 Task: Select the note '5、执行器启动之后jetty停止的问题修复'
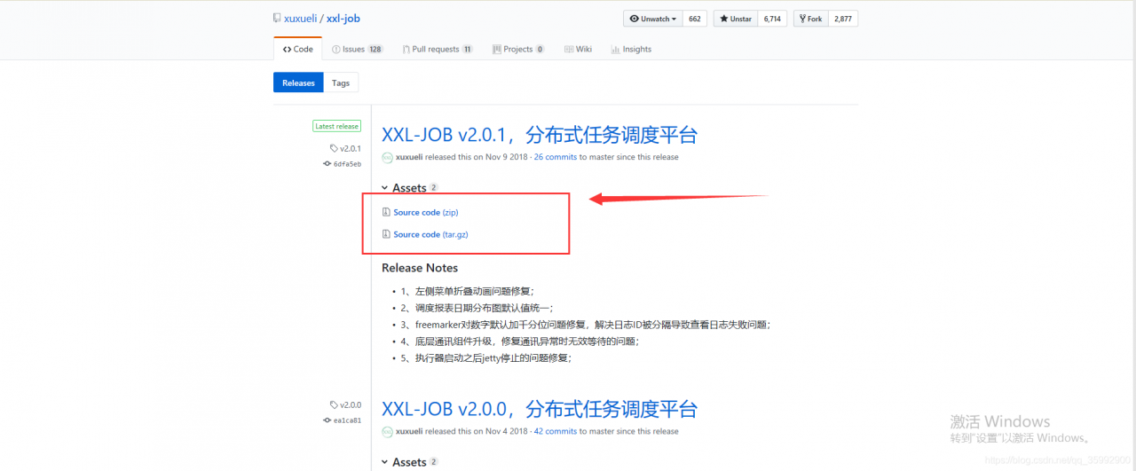point(486,358)
